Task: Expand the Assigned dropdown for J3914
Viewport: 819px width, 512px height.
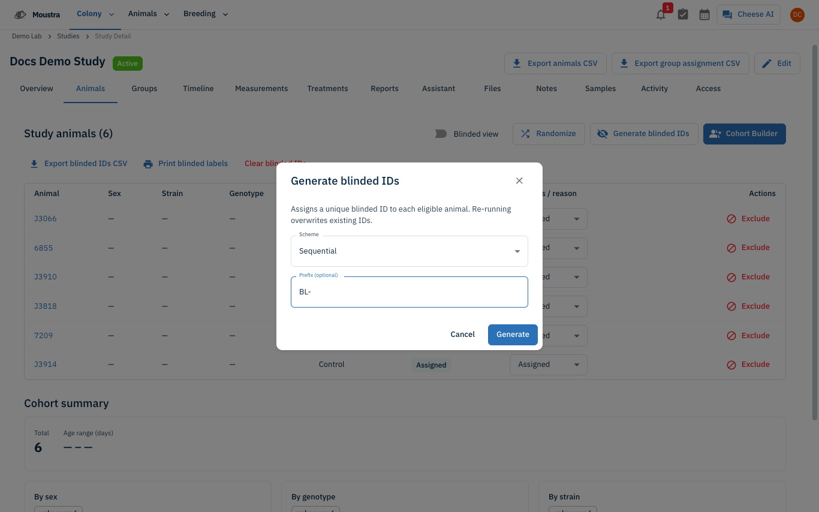Action: pyautogui.click(x=549, y=365)
